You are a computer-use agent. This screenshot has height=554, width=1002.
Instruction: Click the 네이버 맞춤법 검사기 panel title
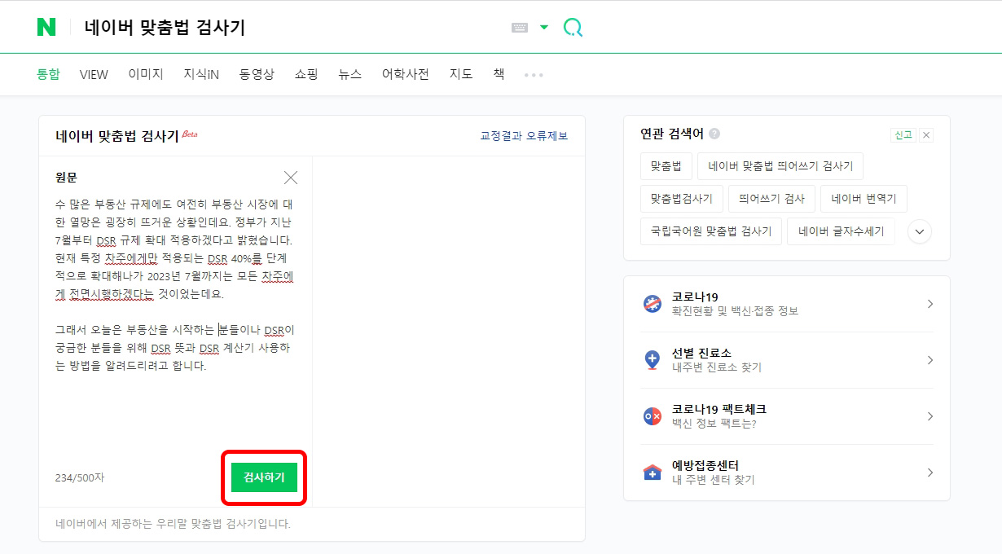117,136
